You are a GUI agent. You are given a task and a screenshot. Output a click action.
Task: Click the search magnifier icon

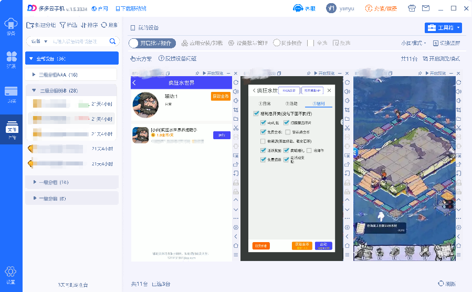112,41
